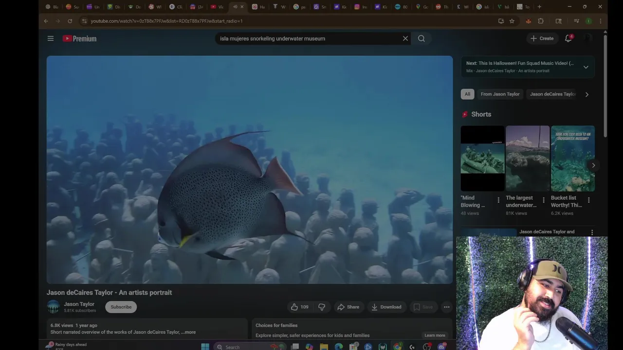This screenshot has width=623, height=350.
Task: Open options for Jason deCaires Taylor video
Action: [592, 233]
